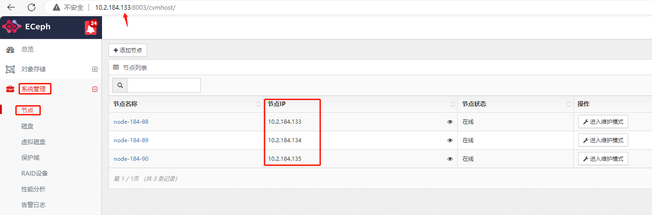652x215 pixels.
Task: Click the node list table icon
Action: coord(116,67)
